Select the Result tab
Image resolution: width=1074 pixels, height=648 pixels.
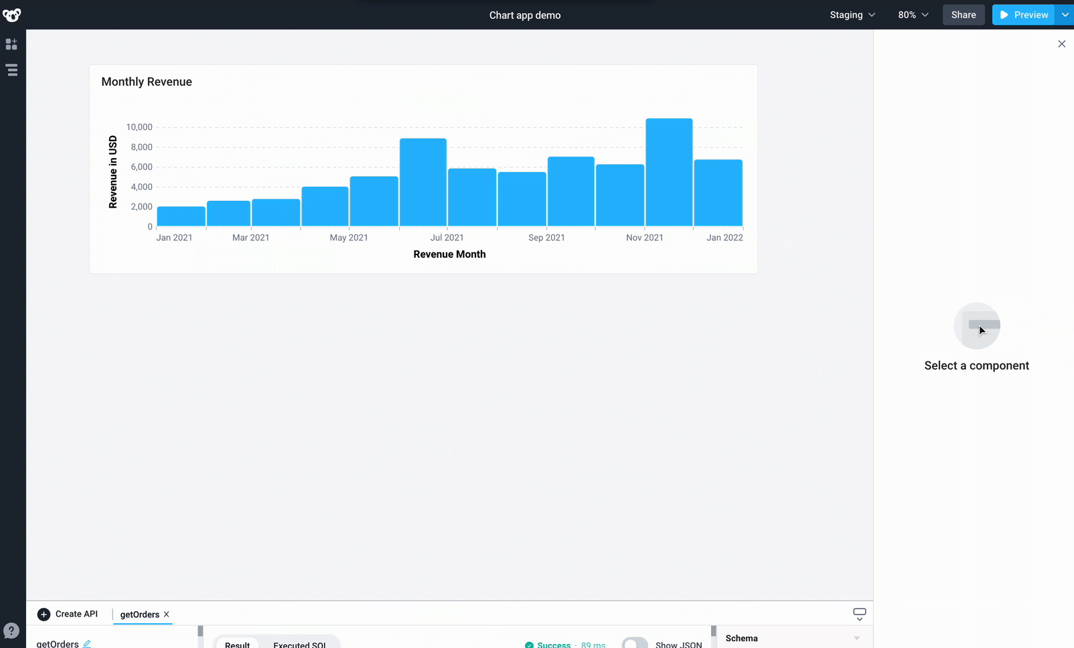(x=237, y=644)
